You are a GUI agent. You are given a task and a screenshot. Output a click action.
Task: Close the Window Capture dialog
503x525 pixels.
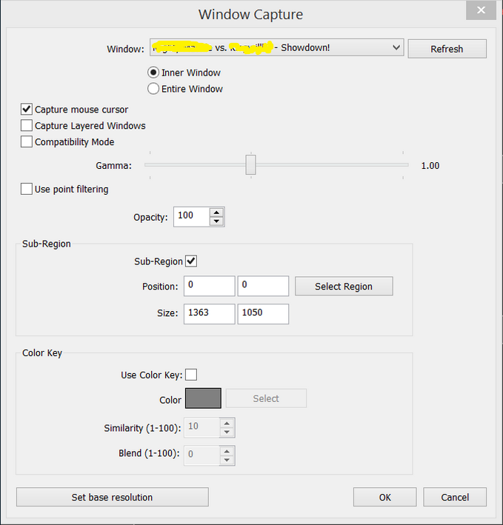481,10
